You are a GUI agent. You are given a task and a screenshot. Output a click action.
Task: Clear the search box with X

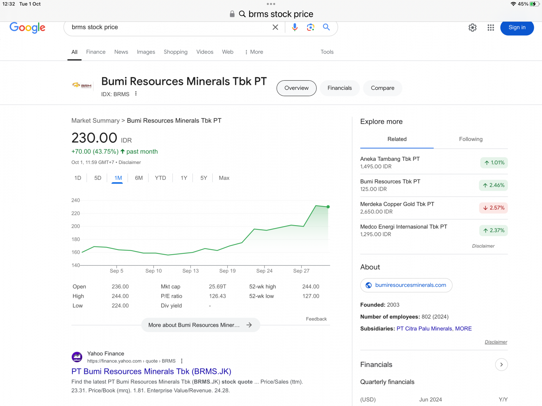(275, 27)
